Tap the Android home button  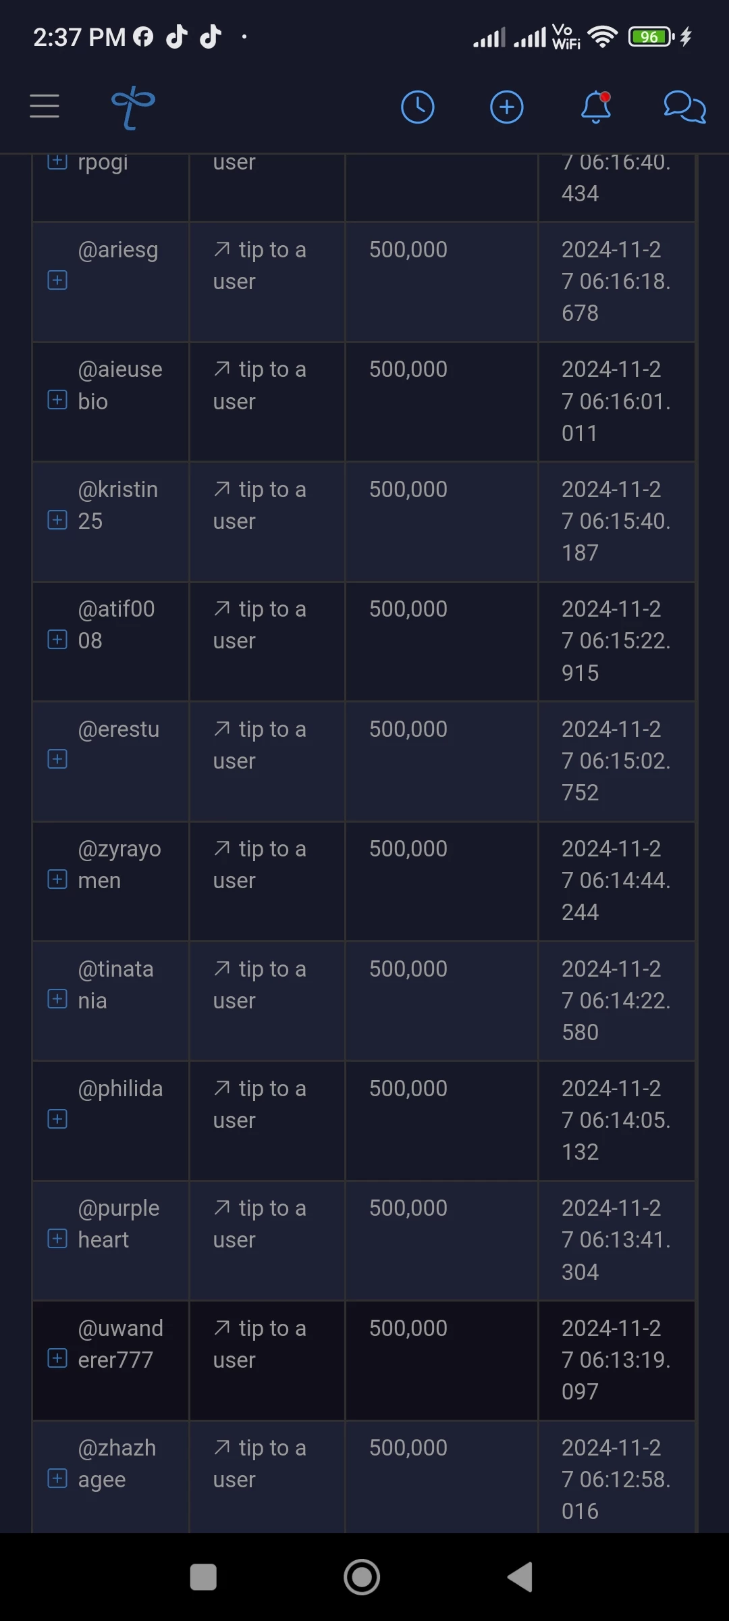(362, 1578)
